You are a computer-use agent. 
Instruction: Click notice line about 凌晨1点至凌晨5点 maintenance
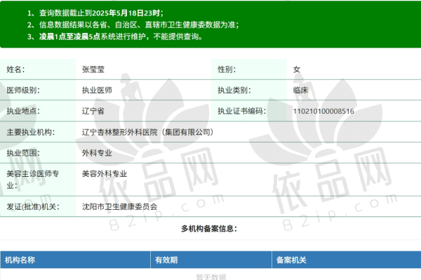(115, 36)
